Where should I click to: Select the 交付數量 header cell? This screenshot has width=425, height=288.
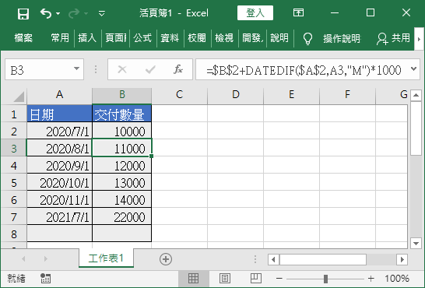tap(122, 114)
